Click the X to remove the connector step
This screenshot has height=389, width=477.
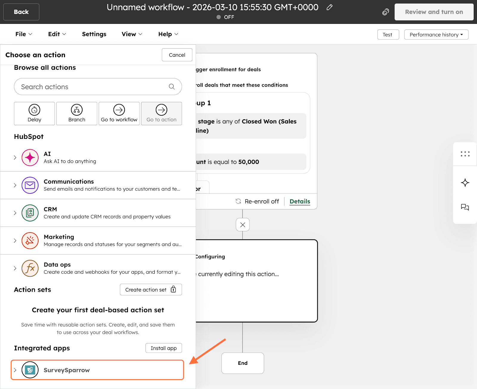243,225
